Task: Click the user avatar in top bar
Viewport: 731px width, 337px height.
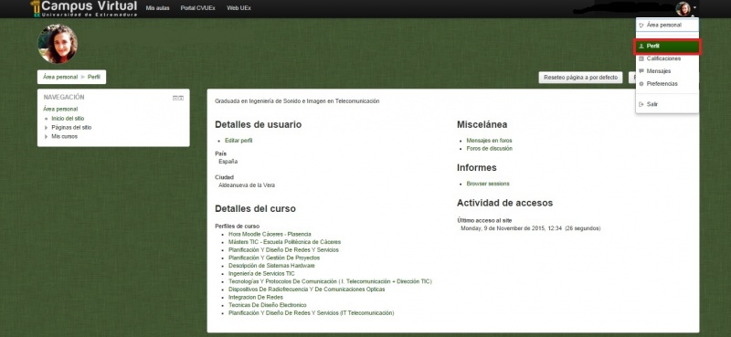Action: click(x=683, y=8)
